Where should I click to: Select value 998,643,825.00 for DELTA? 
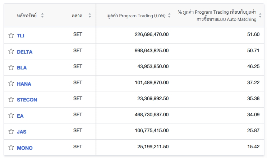152,50
